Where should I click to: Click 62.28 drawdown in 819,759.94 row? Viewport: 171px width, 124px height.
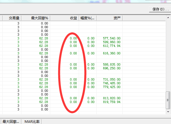point(44,102)
